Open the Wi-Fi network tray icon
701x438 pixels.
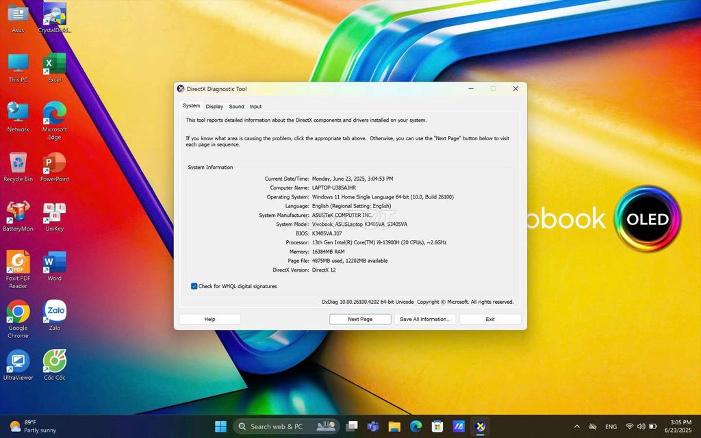629,426
